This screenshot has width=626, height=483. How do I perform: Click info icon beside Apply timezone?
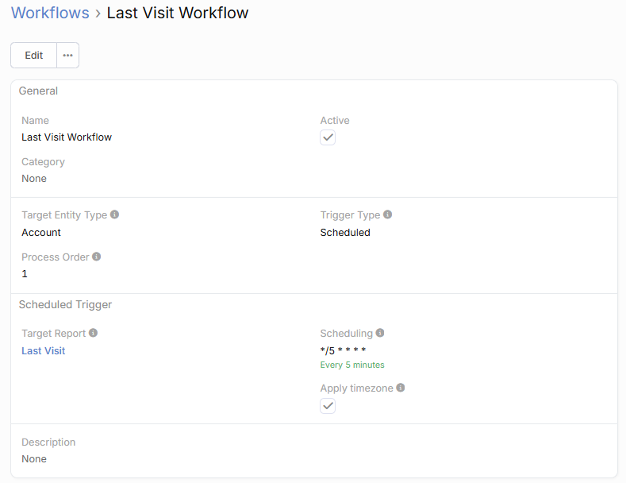401,388
